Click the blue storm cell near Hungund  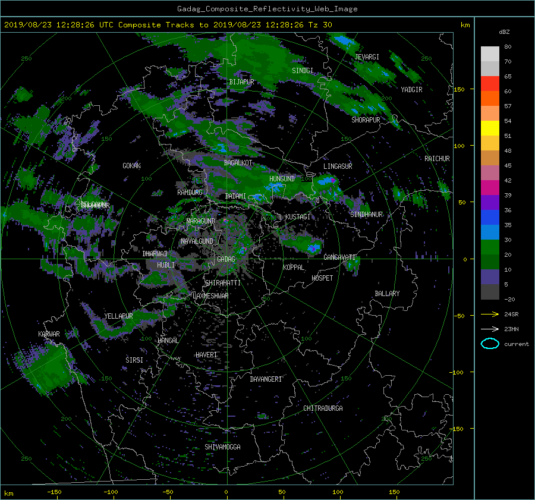pos(274,187)
